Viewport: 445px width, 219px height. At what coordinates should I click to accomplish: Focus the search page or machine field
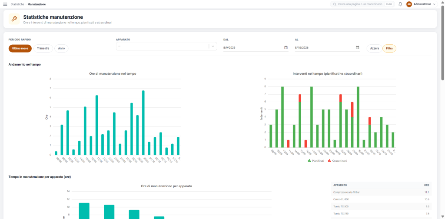coord(362,4)
